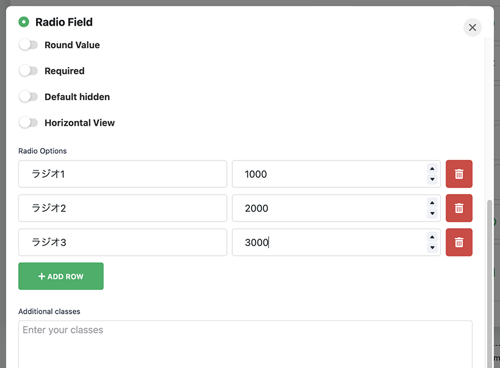The width and height of the screenshot is (500, 368).
Task: Click the dialog's vertical scrollbar
Action: pos(490,284)
